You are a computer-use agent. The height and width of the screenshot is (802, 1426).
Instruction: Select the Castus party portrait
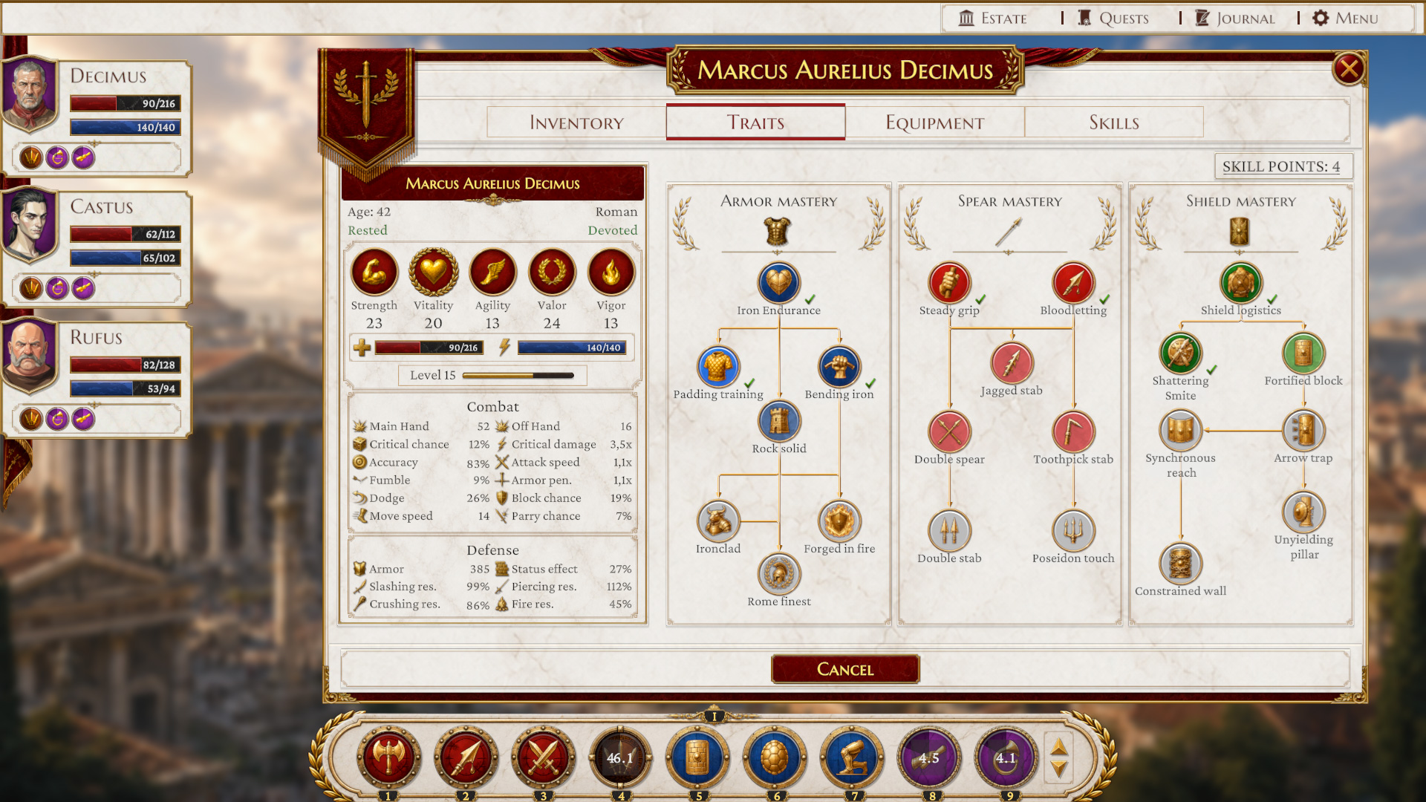click(30, 224)
